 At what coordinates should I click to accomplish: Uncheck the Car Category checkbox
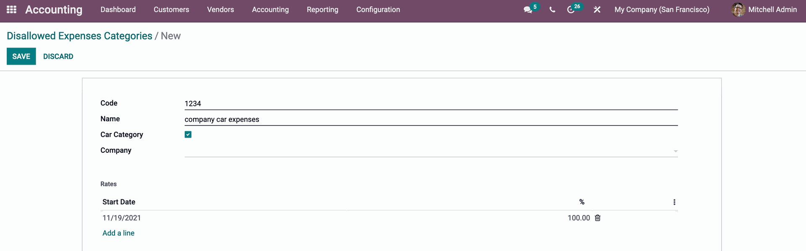pyautogui.click(x=188, y=134)
